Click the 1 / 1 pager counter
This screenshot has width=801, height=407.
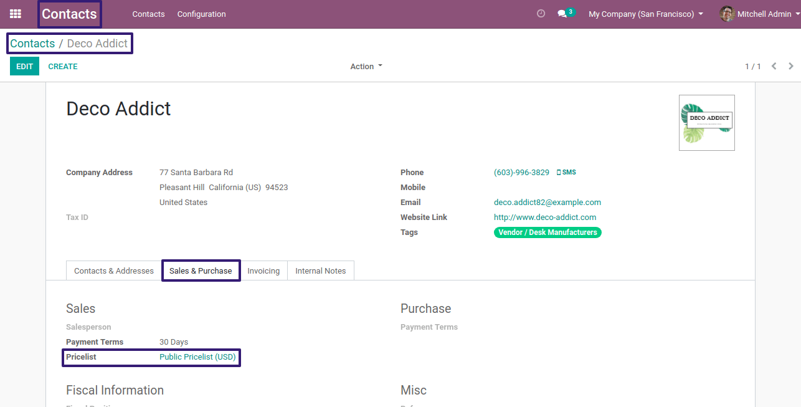click(753, 66)
